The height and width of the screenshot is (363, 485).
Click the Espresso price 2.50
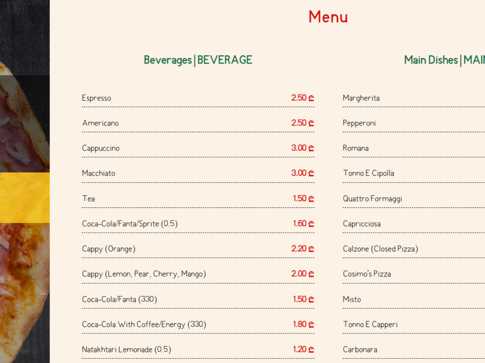[303, 98]
